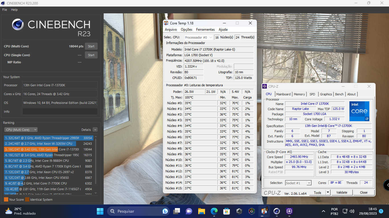The height and width of the screenshot is (218, 389).
Task: Switch to the Memory tab in CPU-Z
Action: 299,94
